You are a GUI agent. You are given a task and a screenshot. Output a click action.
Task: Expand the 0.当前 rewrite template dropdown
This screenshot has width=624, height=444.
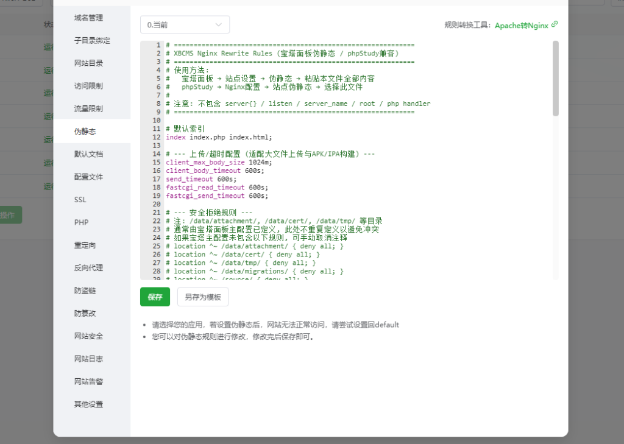coord(185,24)
